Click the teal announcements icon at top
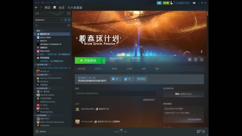Screen dimensions: 242x136 pos(159,3)
